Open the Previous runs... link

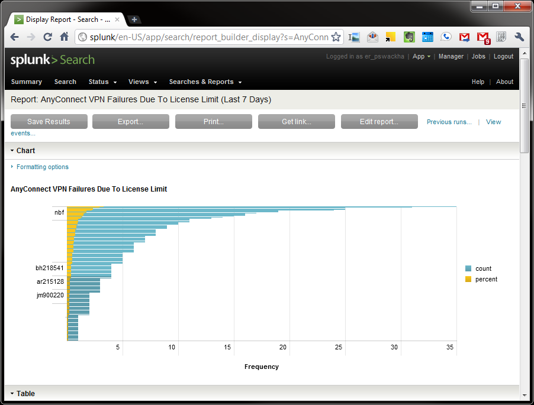(x=449, y=122)
